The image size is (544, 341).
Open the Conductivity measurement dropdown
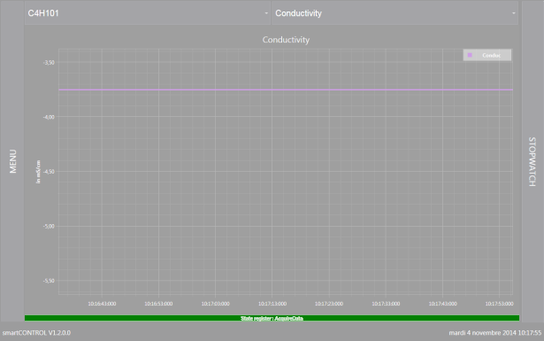pyautogui.click(x=395, y=13)
